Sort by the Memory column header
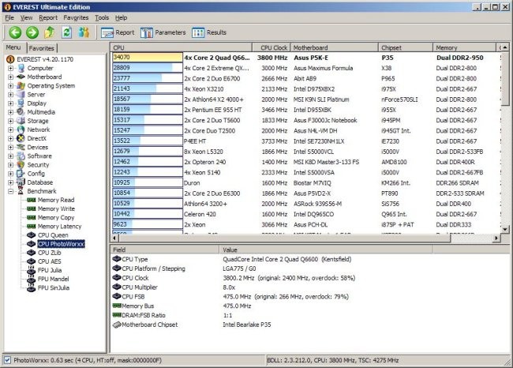Viewport: 513px width, 368px height. pos(465,48)
